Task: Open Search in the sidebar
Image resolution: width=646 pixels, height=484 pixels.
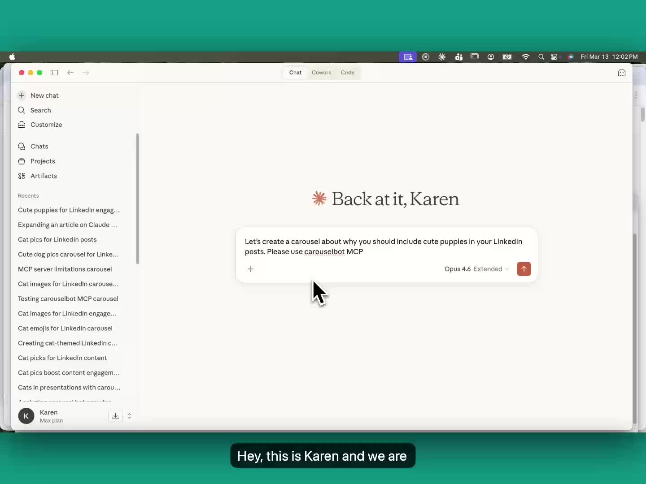Action: click(40, 110)
